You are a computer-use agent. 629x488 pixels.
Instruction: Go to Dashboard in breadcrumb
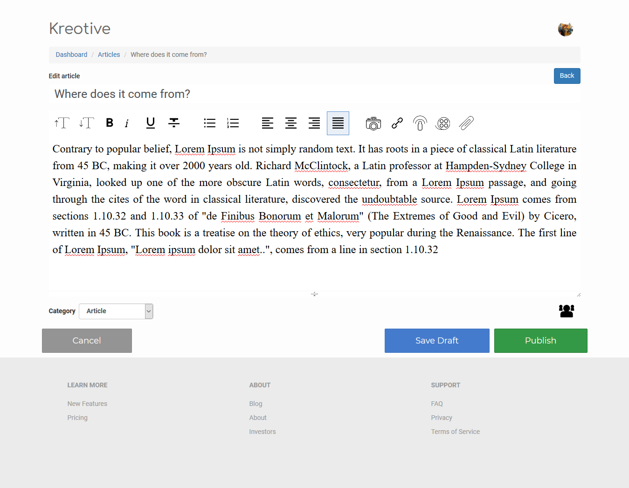coord(71,55)
